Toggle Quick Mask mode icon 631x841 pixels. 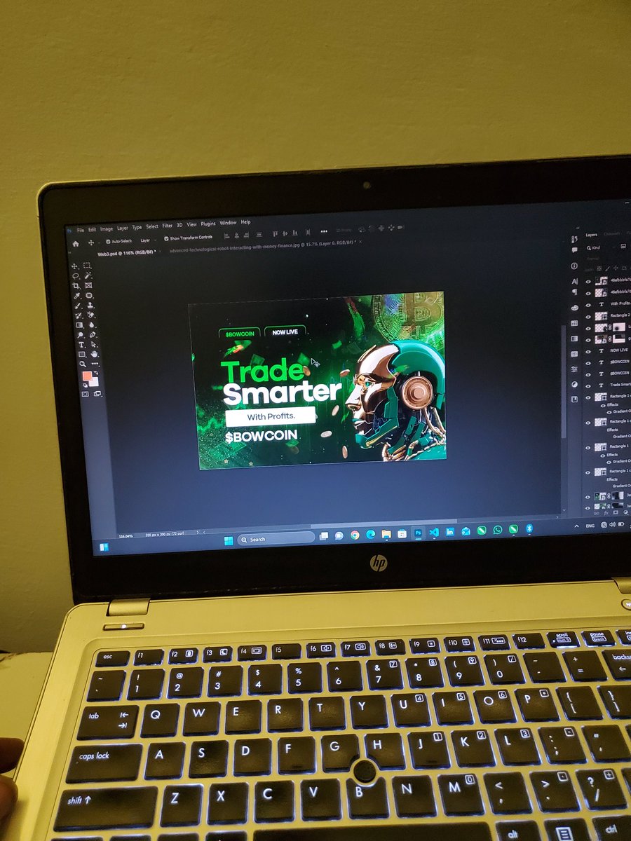86,394
